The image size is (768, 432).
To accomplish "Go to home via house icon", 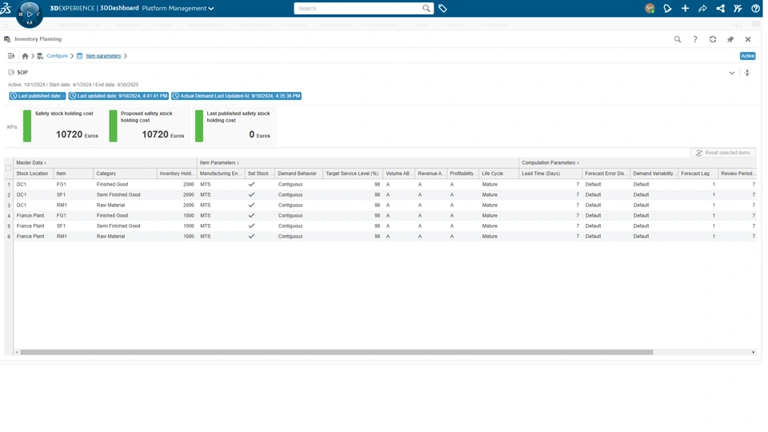I will pyautogui.click(x=25, y=56).
